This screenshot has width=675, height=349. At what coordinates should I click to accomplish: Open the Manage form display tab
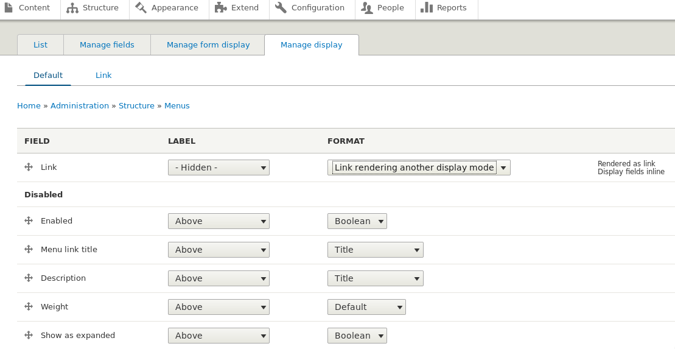coord(208,45)
